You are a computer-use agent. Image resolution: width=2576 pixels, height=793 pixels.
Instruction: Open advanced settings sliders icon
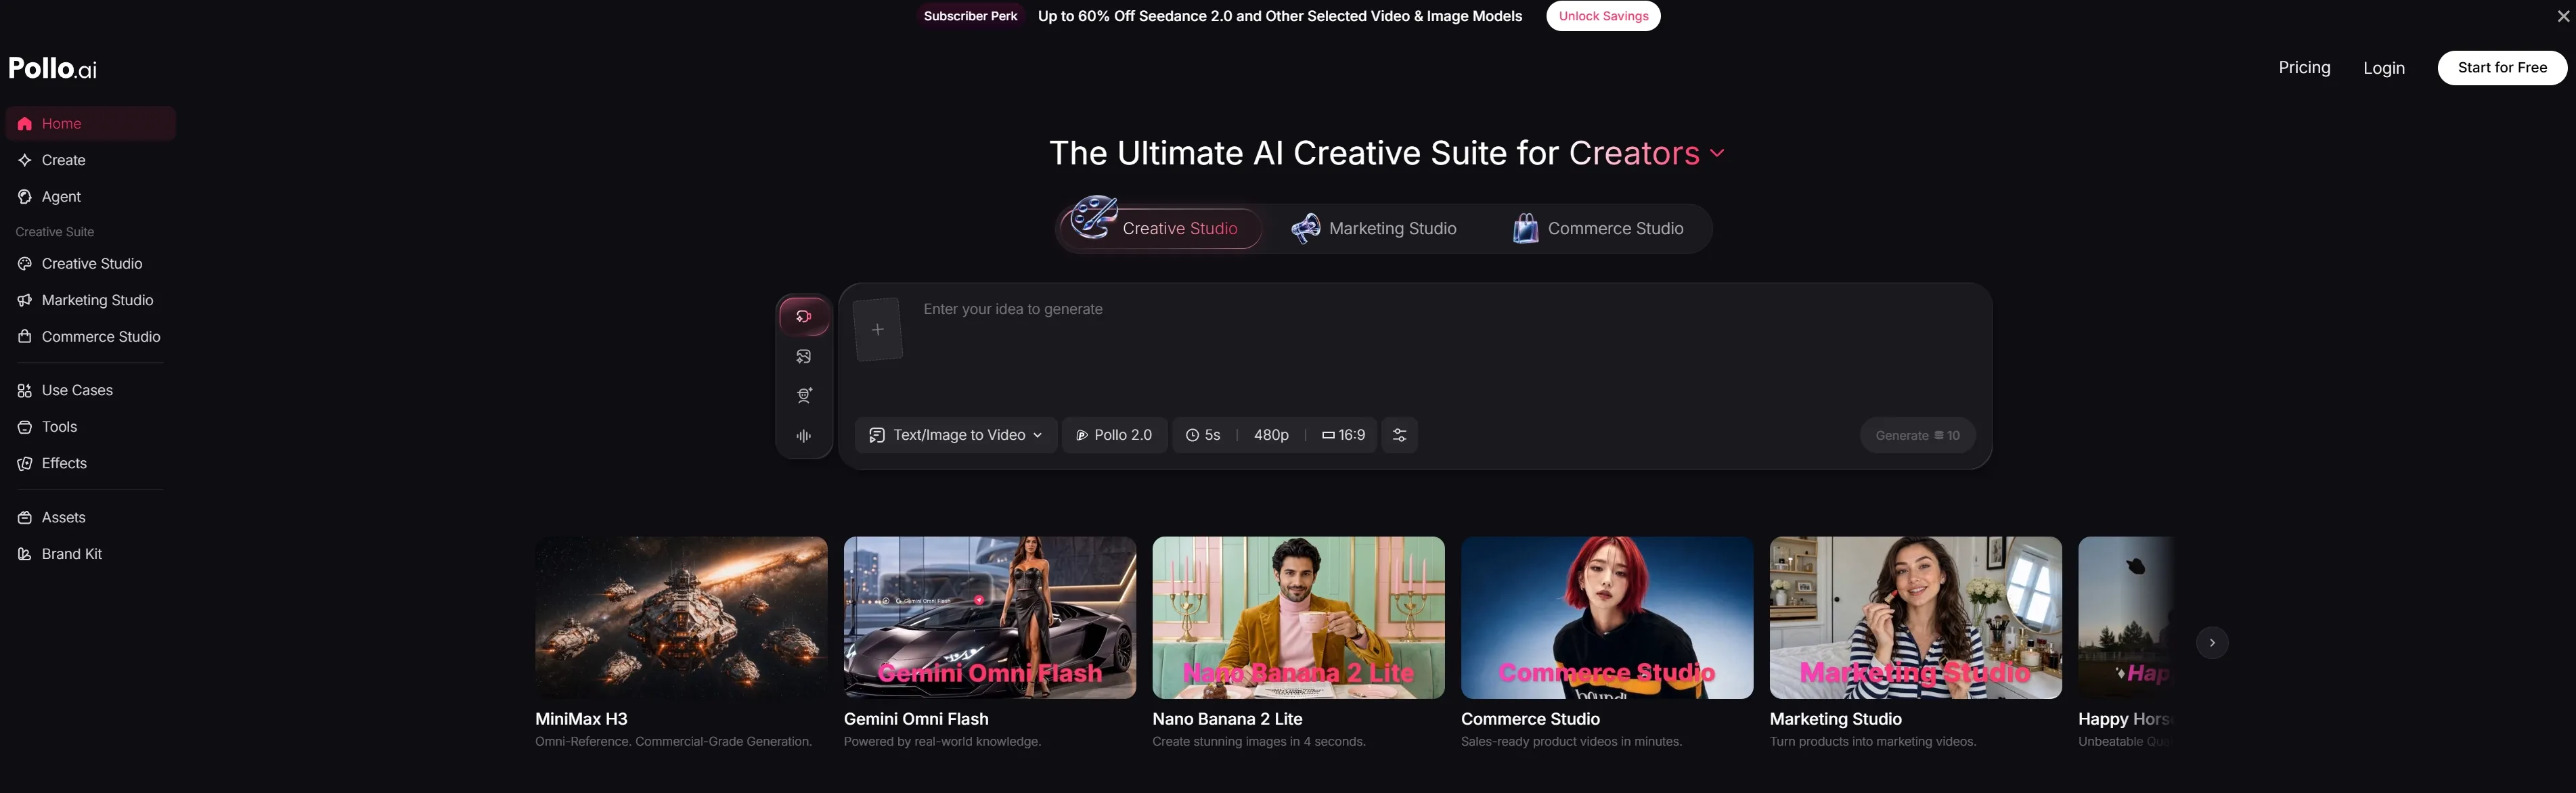[x=1399, y=435]
